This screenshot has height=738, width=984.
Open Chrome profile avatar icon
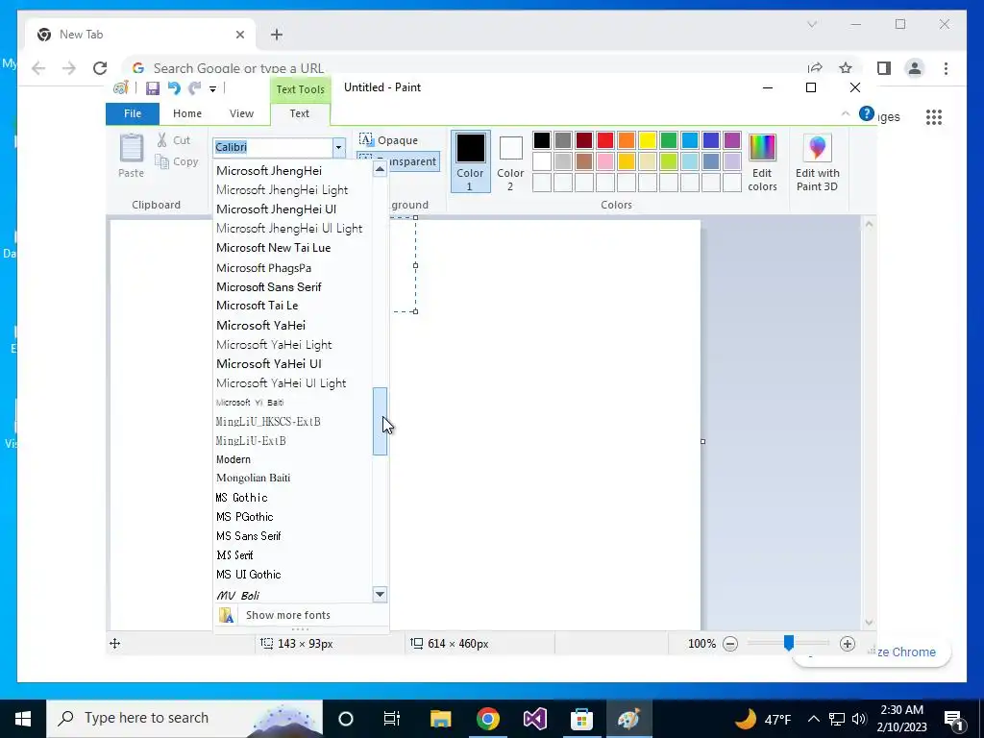tap(915, 68)
